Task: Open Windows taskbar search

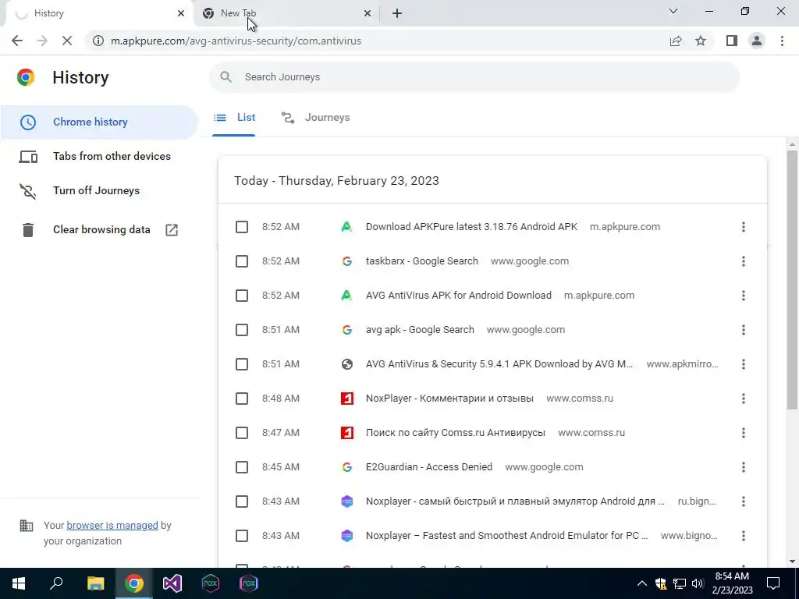Action: pos(56,583)
